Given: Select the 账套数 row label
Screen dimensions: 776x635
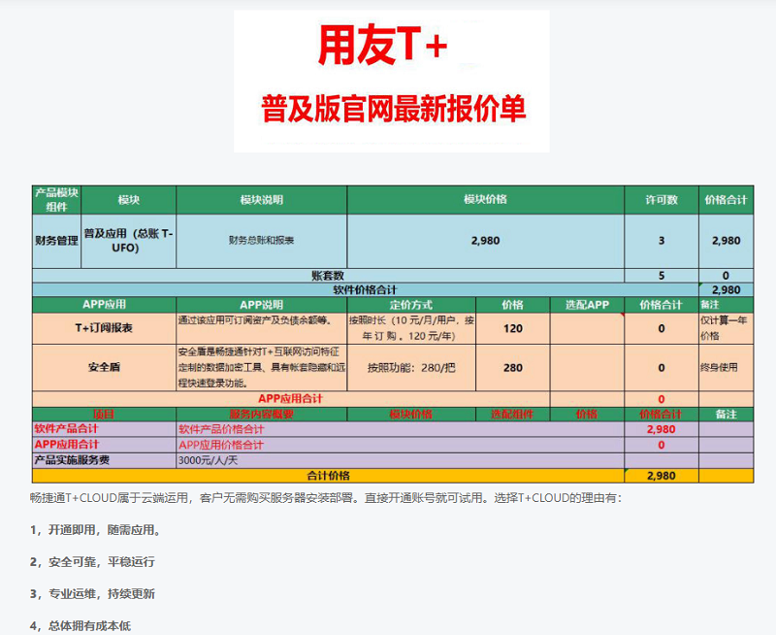Looking at the screenshot, I should click(x=328, y=276).
